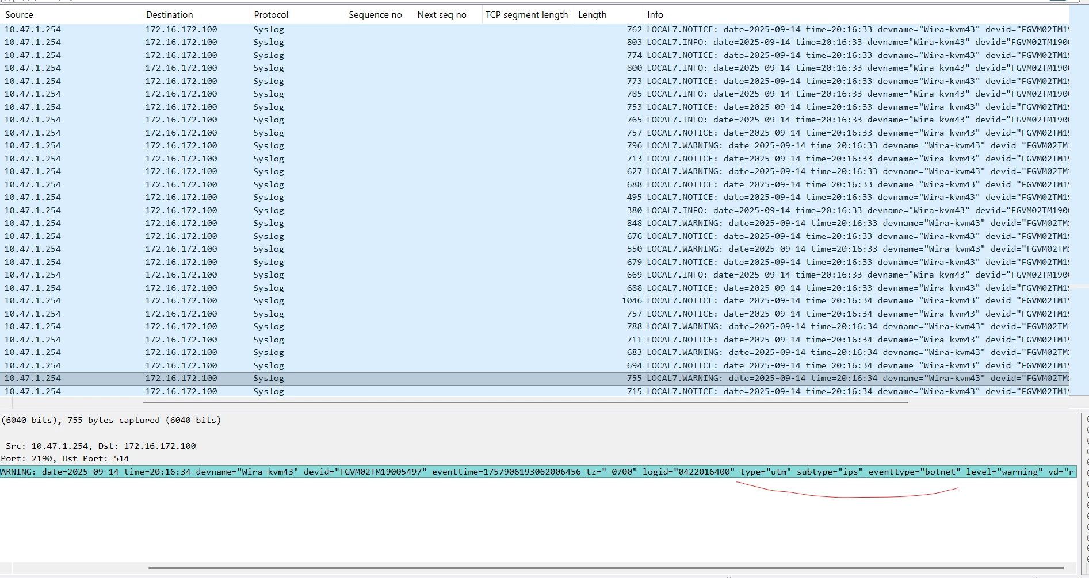The image size is (1089, 578).
Task: Click the Info column header
Action: (x=856, y=15)
